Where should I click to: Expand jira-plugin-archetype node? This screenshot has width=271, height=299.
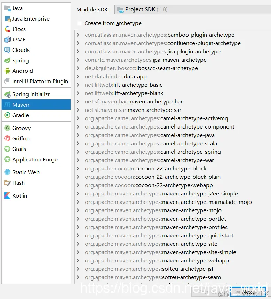tap(78, 52)
